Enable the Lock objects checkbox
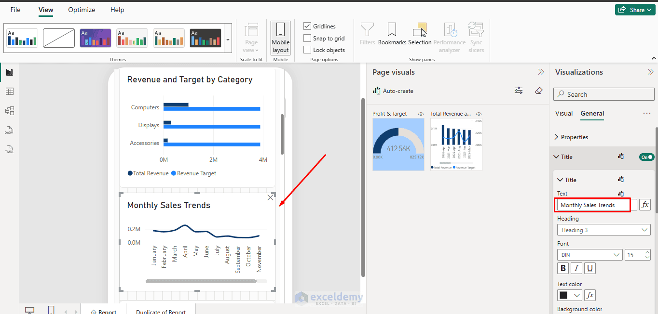This screenshot has width=658, height=314. pos(307,50)
